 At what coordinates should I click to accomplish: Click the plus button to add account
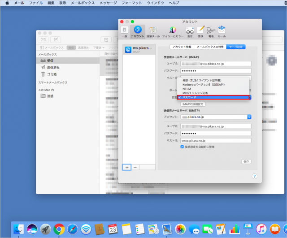click(x=127, y=167)
